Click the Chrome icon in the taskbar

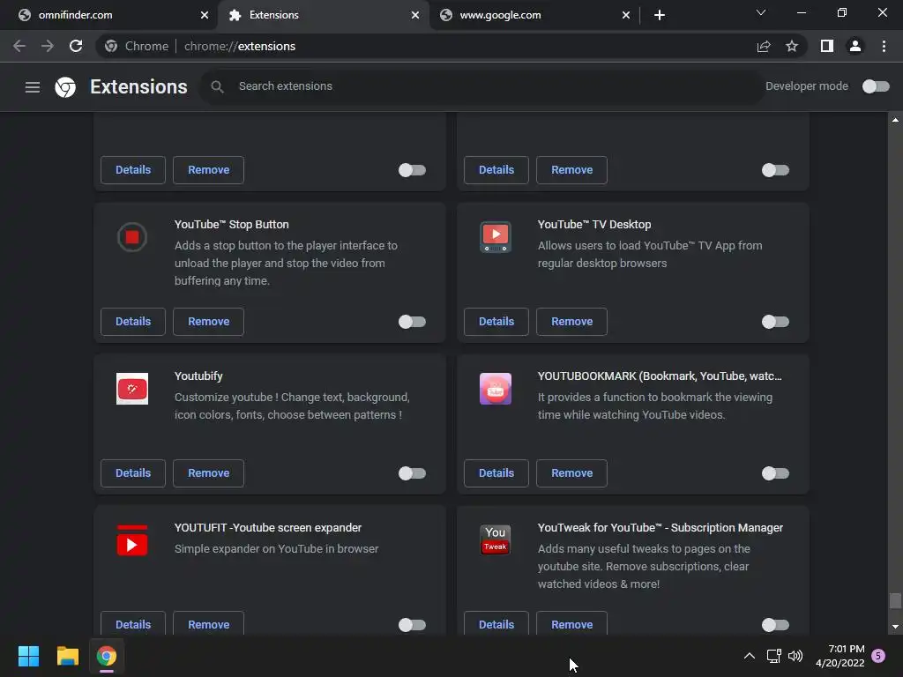[x=107, y=656]
